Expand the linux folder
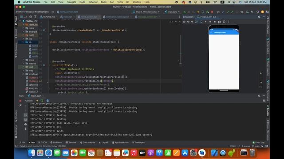 click(x=23, y=60)
